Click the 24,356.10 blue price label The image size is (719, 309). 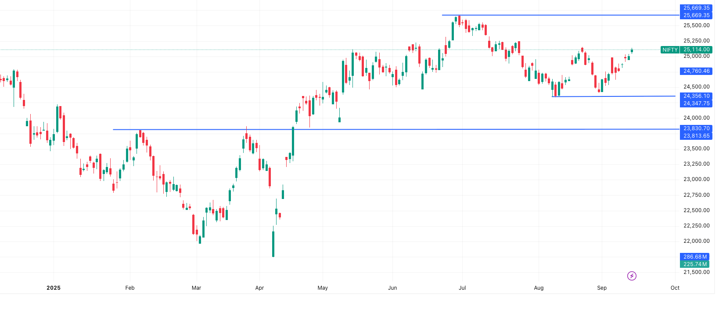point(696,96)
